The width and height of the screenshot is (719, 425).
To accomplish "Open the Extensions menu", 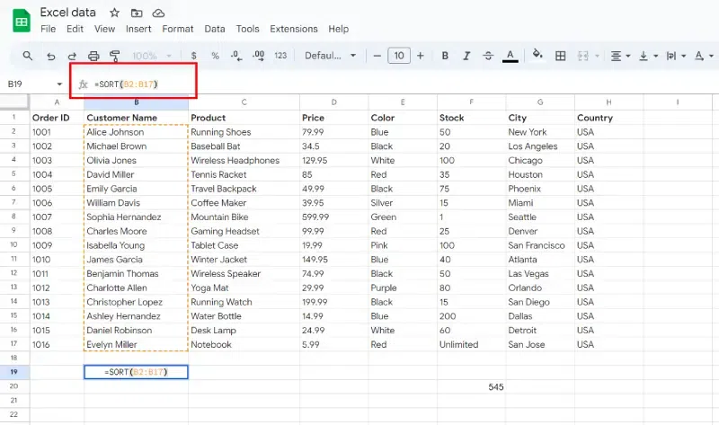I will 294,29.
